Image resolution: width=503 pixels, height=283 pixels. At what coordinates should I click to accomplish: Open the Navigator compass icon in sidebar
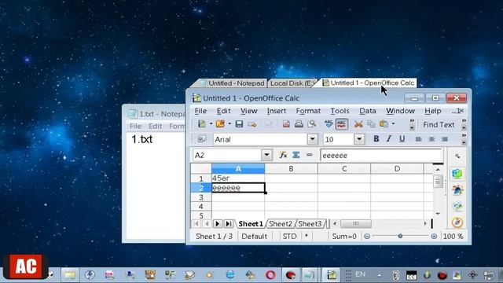[x=457, y=222]
